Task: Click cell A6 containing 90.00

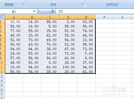Action: point(14,44)
